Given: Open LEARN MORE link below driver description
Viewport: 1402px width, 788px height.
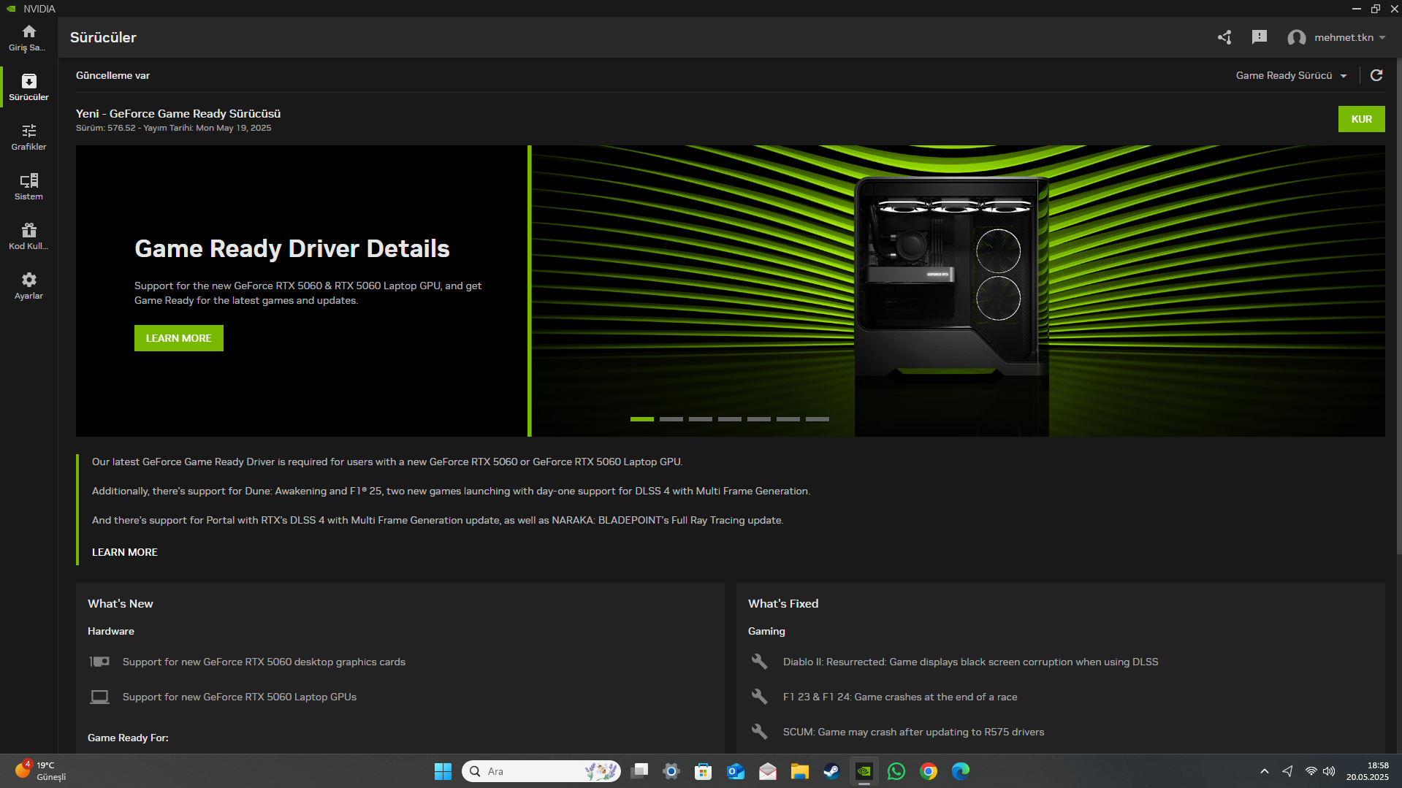Looking at the screenshot, I should 125,552.
